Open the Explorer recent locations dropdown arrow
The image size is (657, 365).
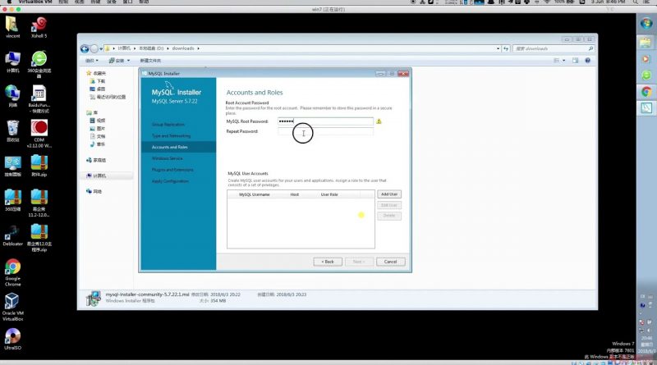[x=101, y=49]
